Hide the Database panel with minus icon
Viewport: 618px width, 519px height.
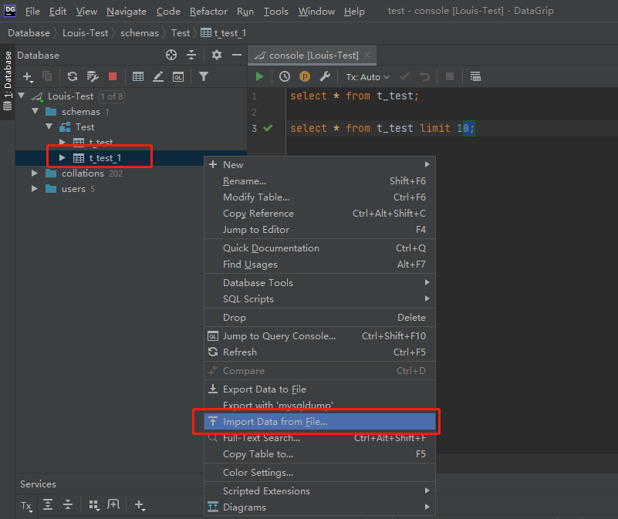237,55
